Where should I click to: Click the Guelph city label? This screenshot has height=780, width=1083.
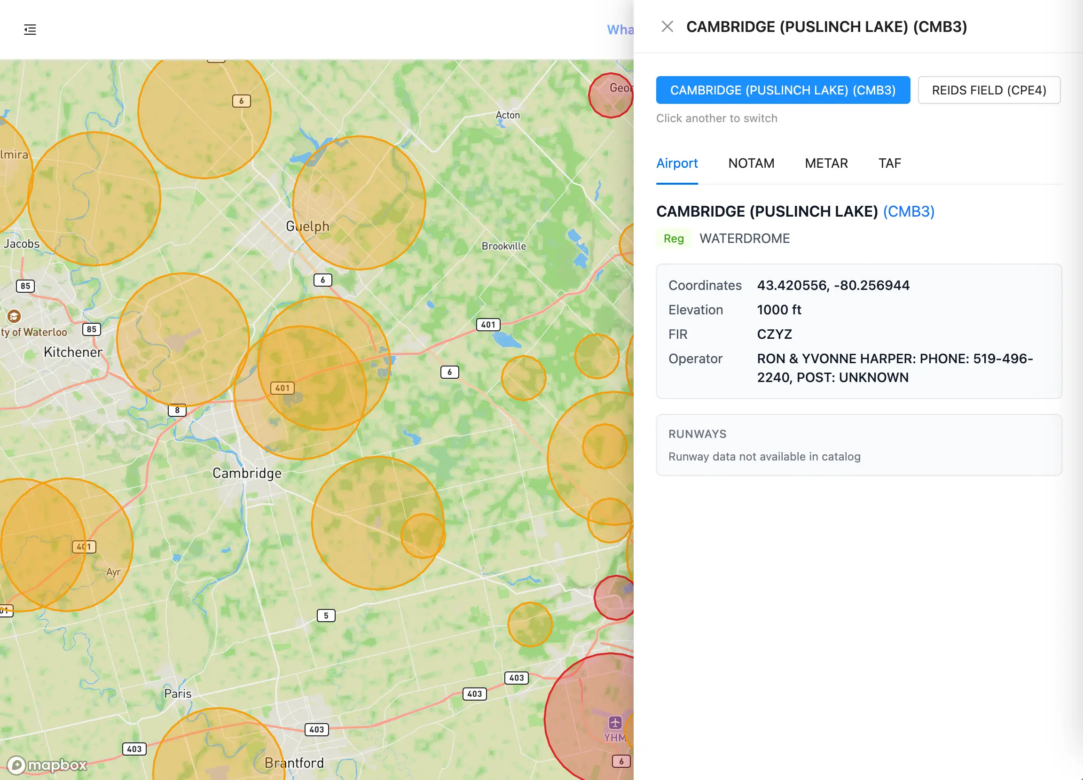pos(307,226)
